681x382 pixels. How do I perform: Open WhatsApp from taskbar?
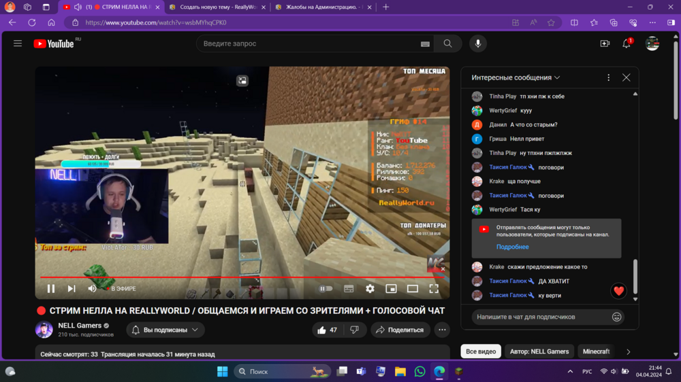click(419, 372)
